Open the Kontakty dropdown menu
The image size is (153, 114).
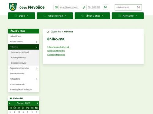pos(128,16)
